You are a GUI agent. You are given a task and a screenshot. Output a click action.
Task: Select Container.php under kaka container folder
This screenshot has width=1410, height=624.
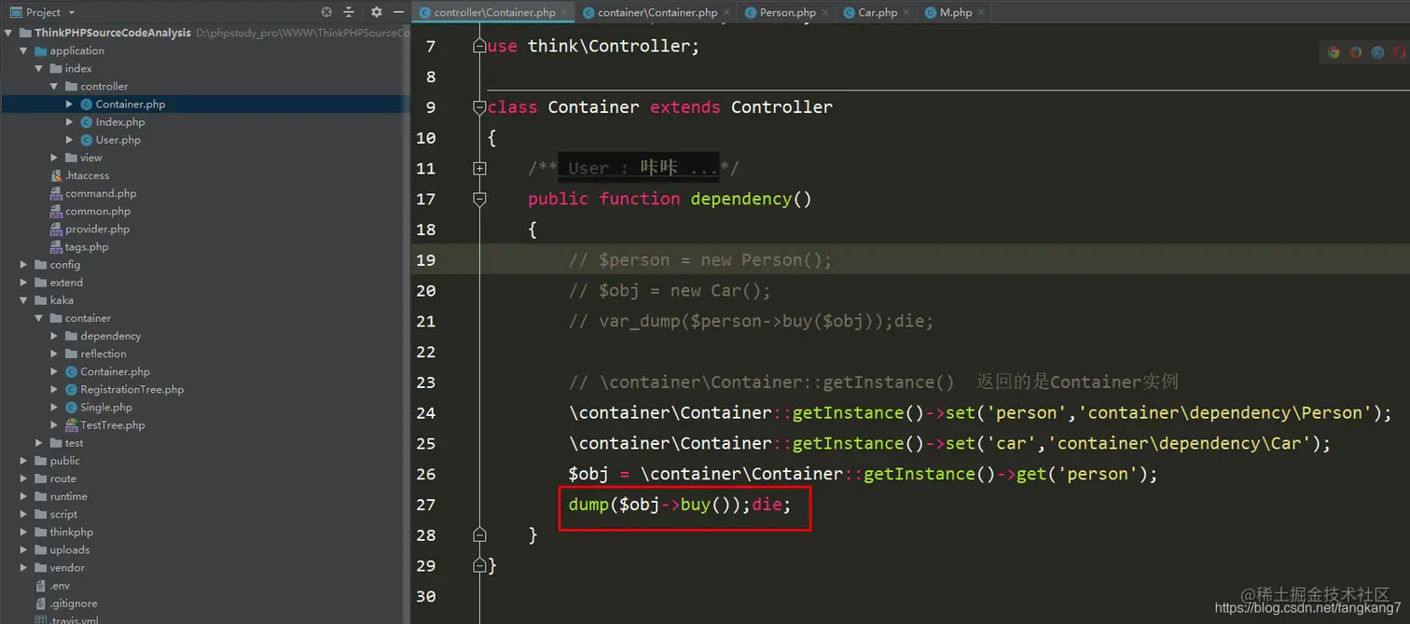[115, 371]
